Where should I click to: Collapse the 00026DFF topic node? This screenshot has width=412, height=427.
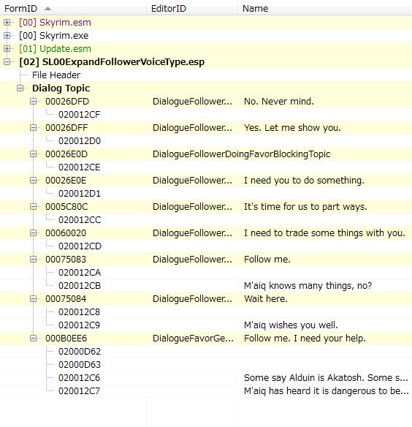click(x=33, y=128)
